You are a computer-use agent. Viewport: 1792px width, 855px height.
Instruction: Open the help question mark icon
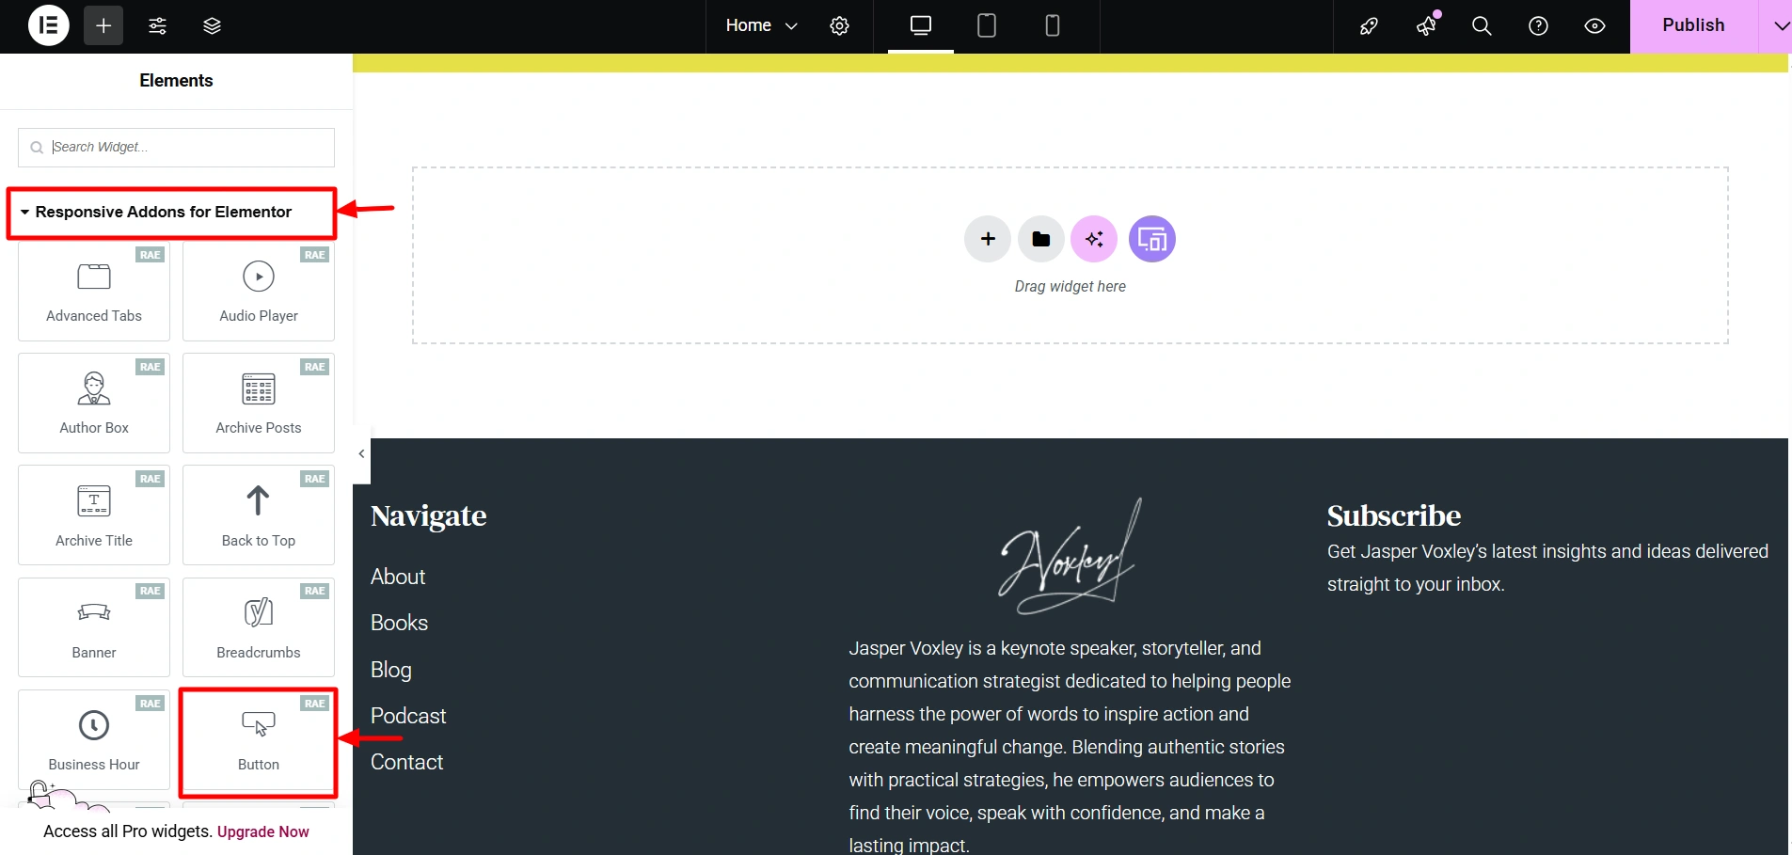1539,25
